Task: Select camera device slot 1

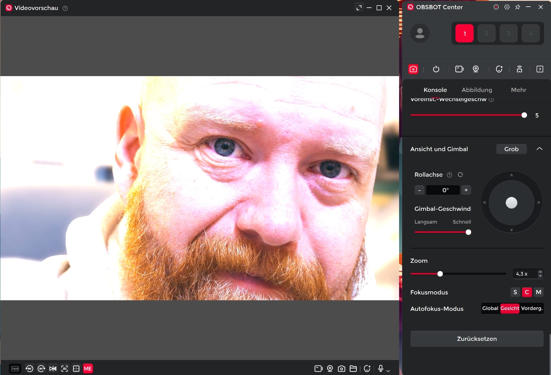Action: coord(464,33)
